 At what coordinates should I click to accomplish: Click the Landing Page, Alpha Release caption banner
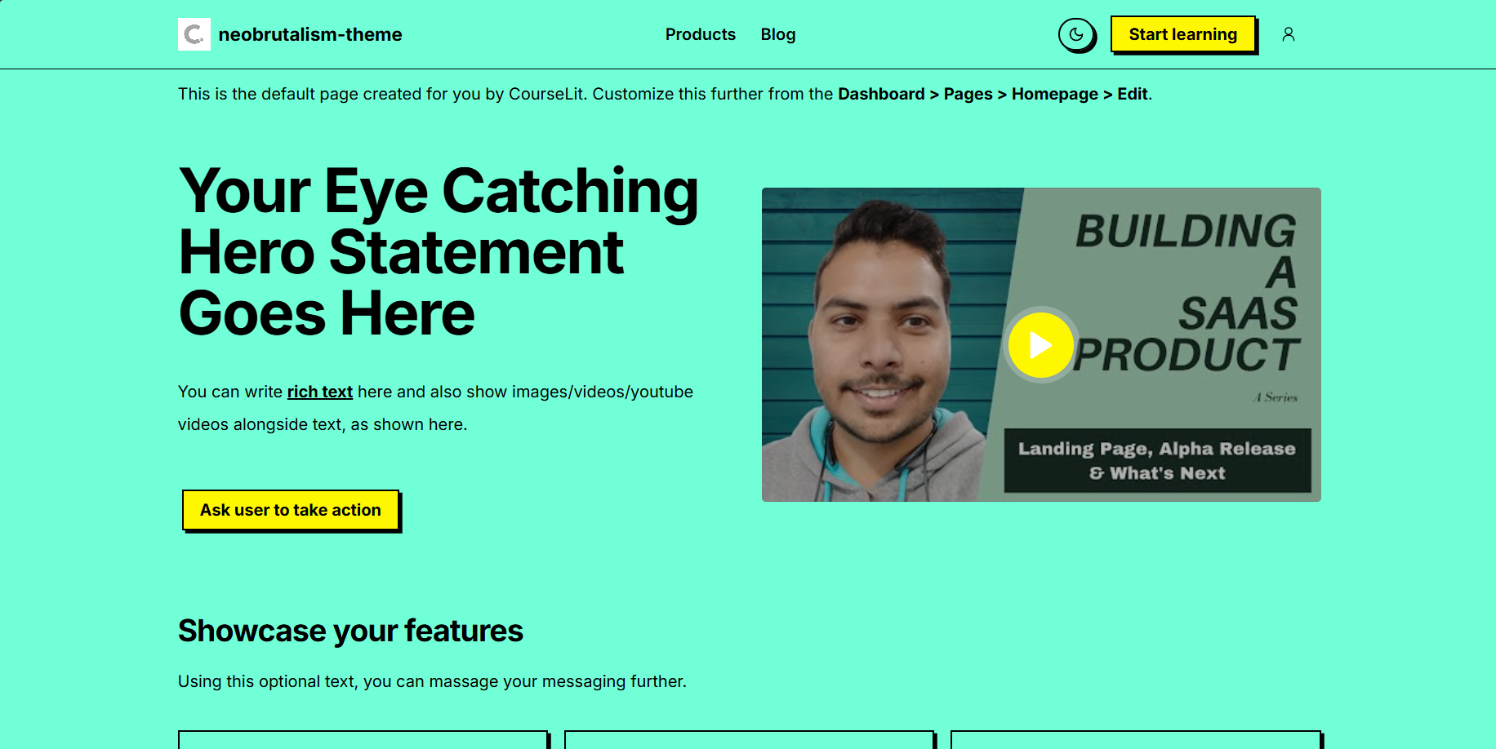(1156, 460)
